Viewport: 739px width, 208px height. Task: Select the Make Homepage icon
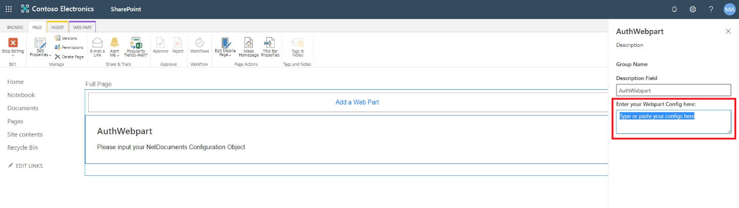click(248, 42)
